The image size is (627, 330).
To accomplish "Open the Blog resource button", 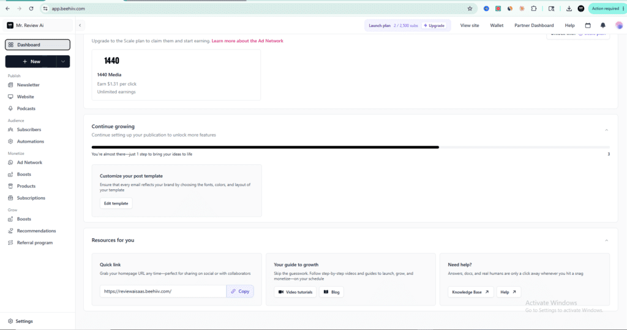I will tap(331, 292).
